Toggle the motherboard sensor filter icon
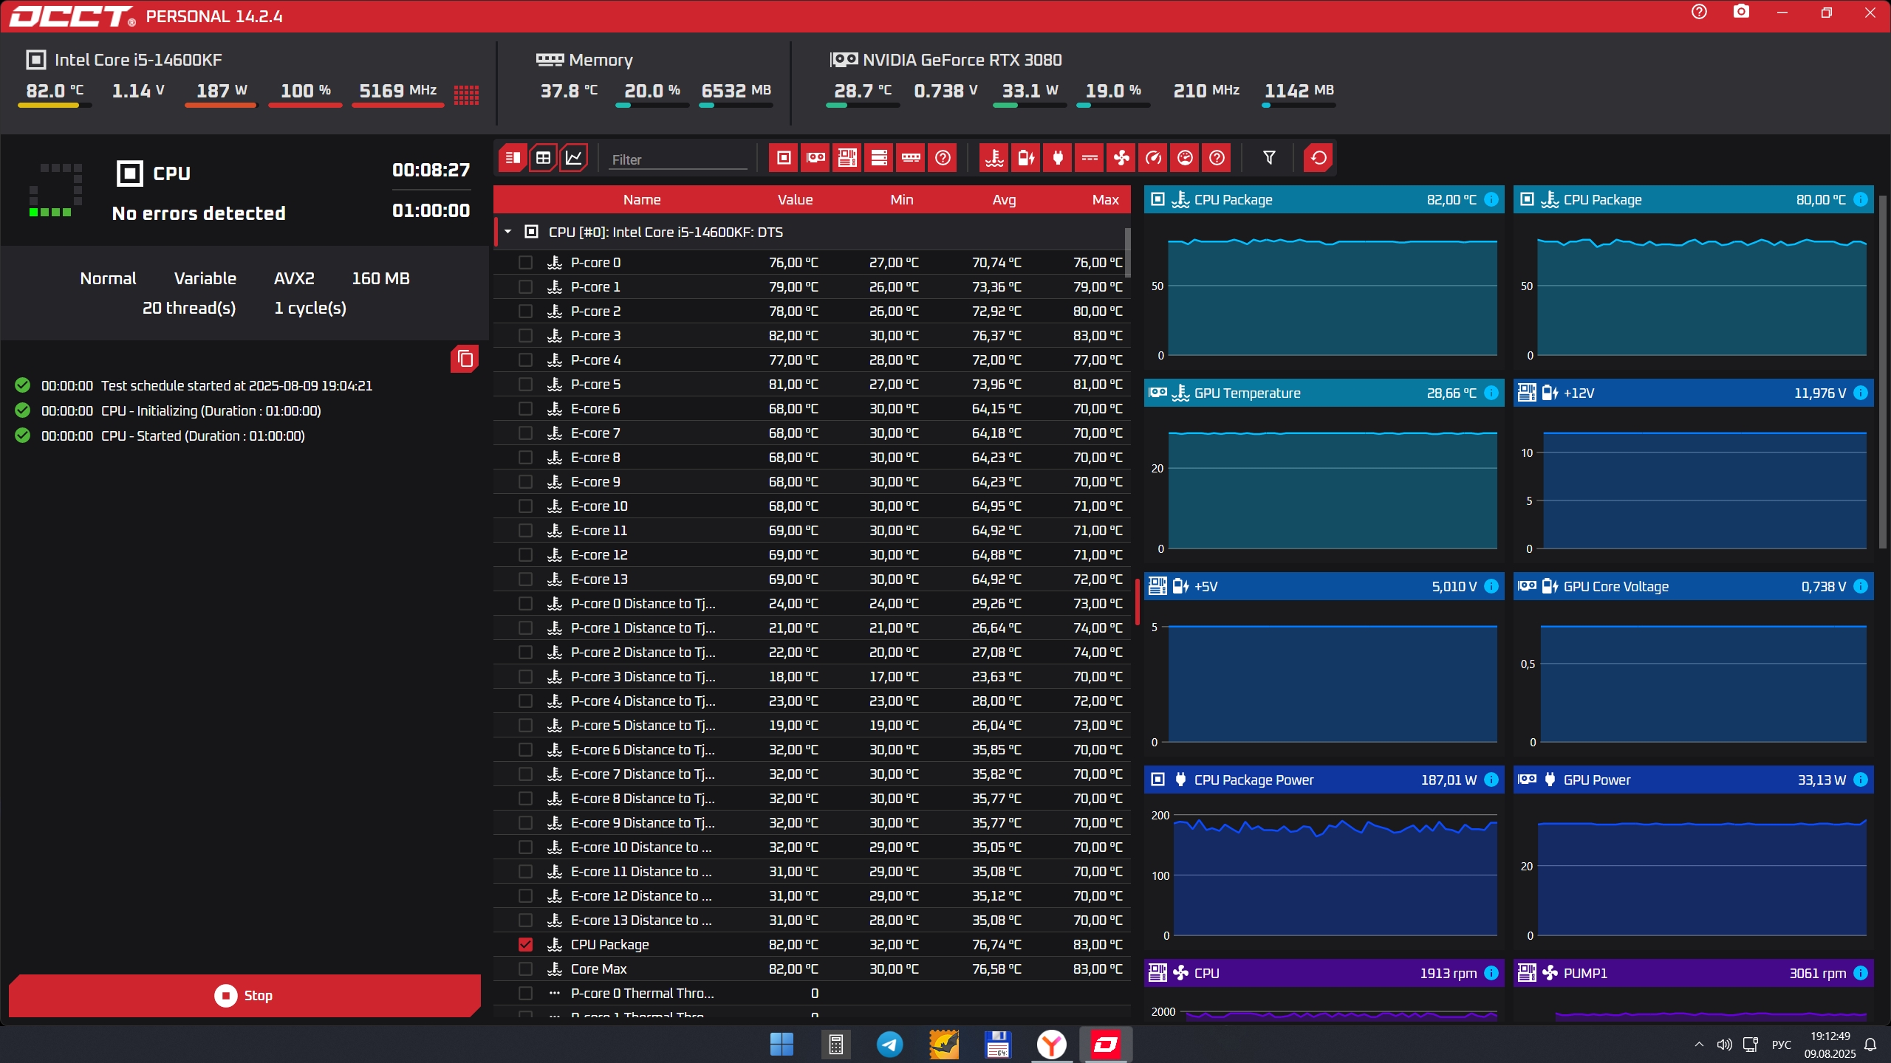This screenshot has height=1063, width=1891. (x=847, y=158)
